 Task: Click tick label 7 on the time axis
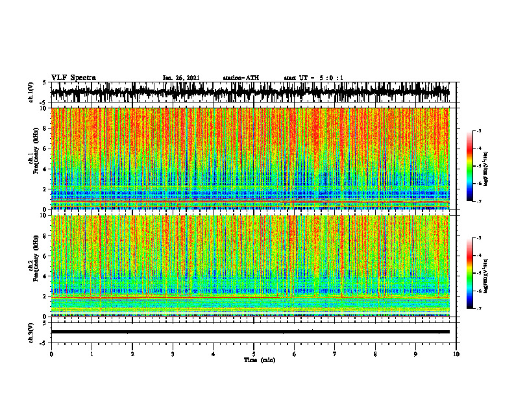click(x=335, y=354)
